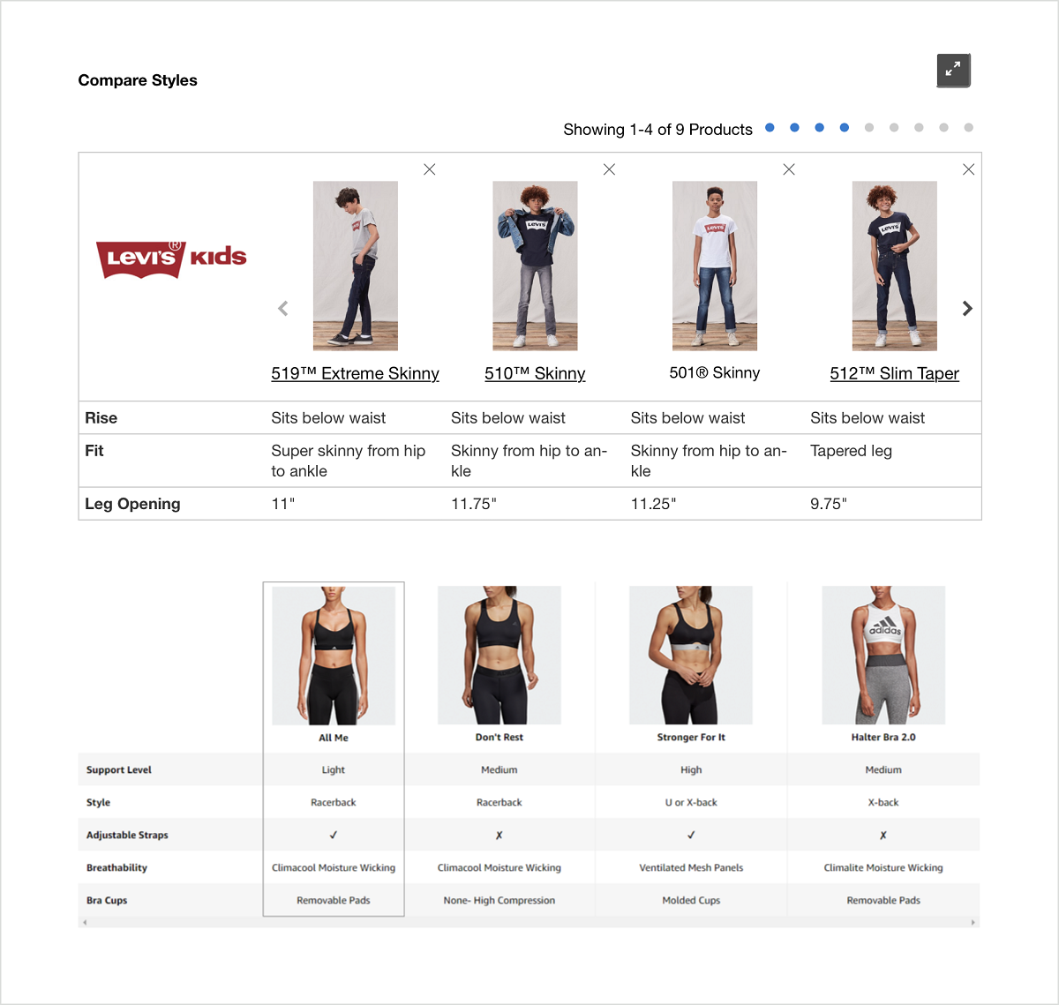This screenshot has width=1059, height=1005.
Task: Select the fifth grey pagination dot
Action: [x=869, y=128]
